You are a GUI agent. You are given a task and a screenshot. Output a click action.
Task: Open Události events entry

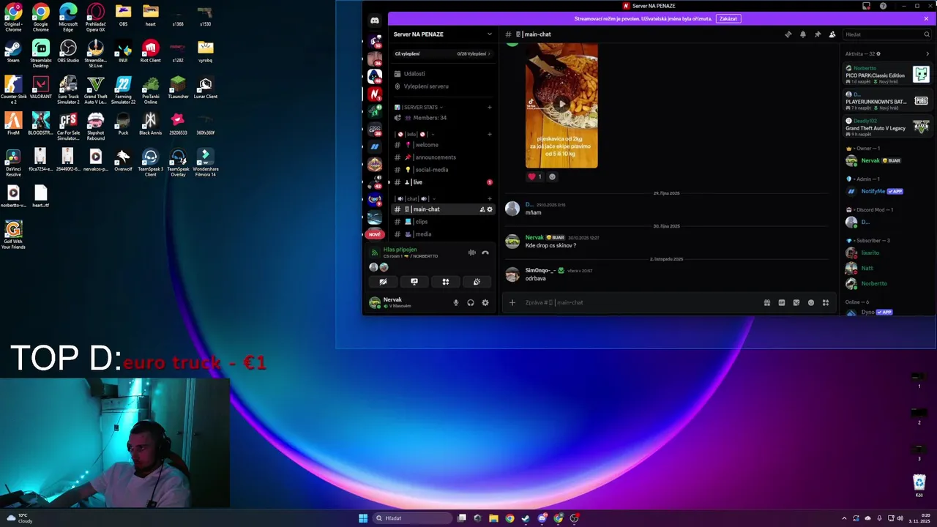coord(443,74)
